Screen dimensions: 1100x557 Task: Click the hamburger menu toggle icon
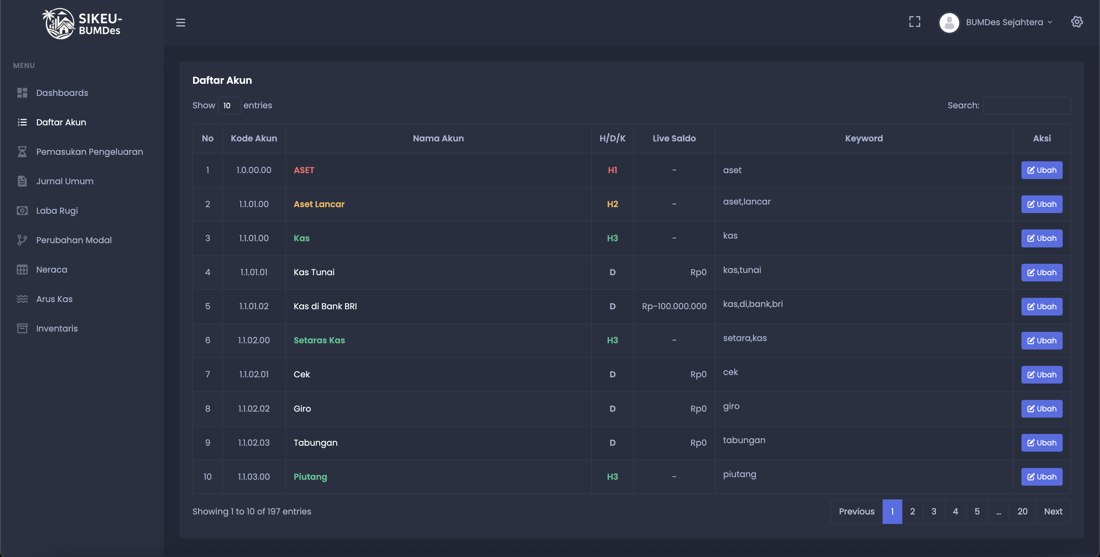click(x=181, y=22)
